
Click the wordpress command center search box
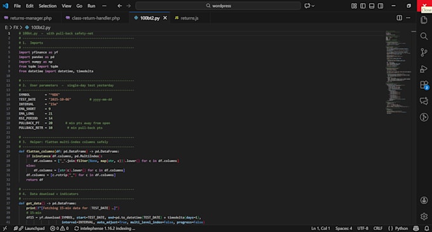(218, 6)
